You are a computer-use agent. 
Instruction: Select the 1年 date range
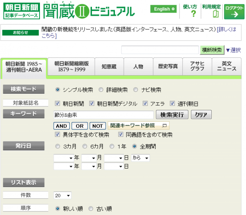tap(112, 146)
